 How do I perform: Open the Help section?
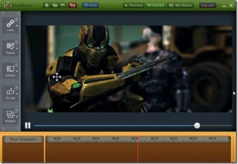pyautogui.click(x=90, y=6)
